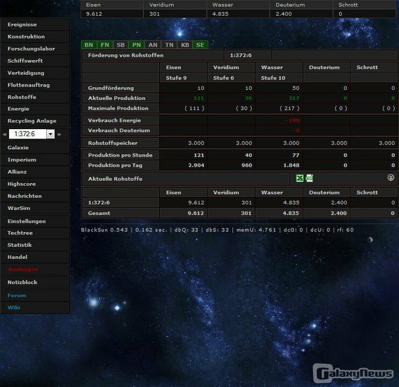Download resources with the CSV icon

pyautogui.click(x=309, y=178)
